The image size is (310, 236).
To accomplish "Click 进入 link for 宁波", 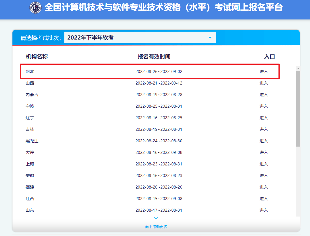I will coord(264,106).
